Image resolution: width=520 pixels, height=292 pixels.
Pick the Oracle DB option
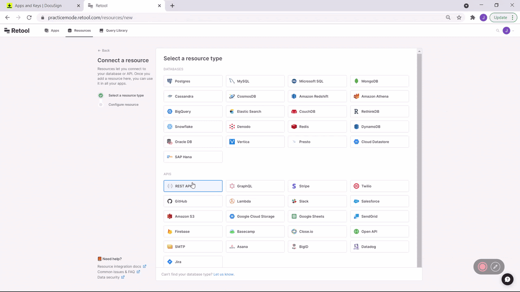(x=193, y=142)
